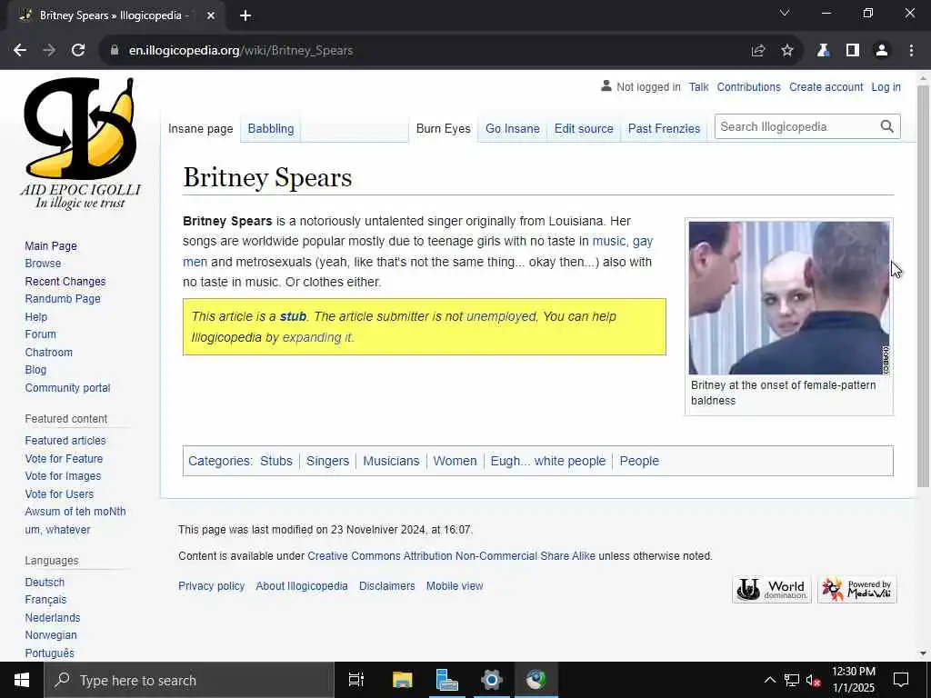The image size is (931, 698).
Task: Click the Log in link
Action: pos(886,86)
